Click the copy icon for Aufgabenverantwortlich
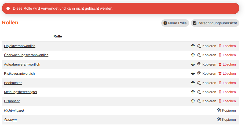 pyautogui.click(x=199, y=64)
